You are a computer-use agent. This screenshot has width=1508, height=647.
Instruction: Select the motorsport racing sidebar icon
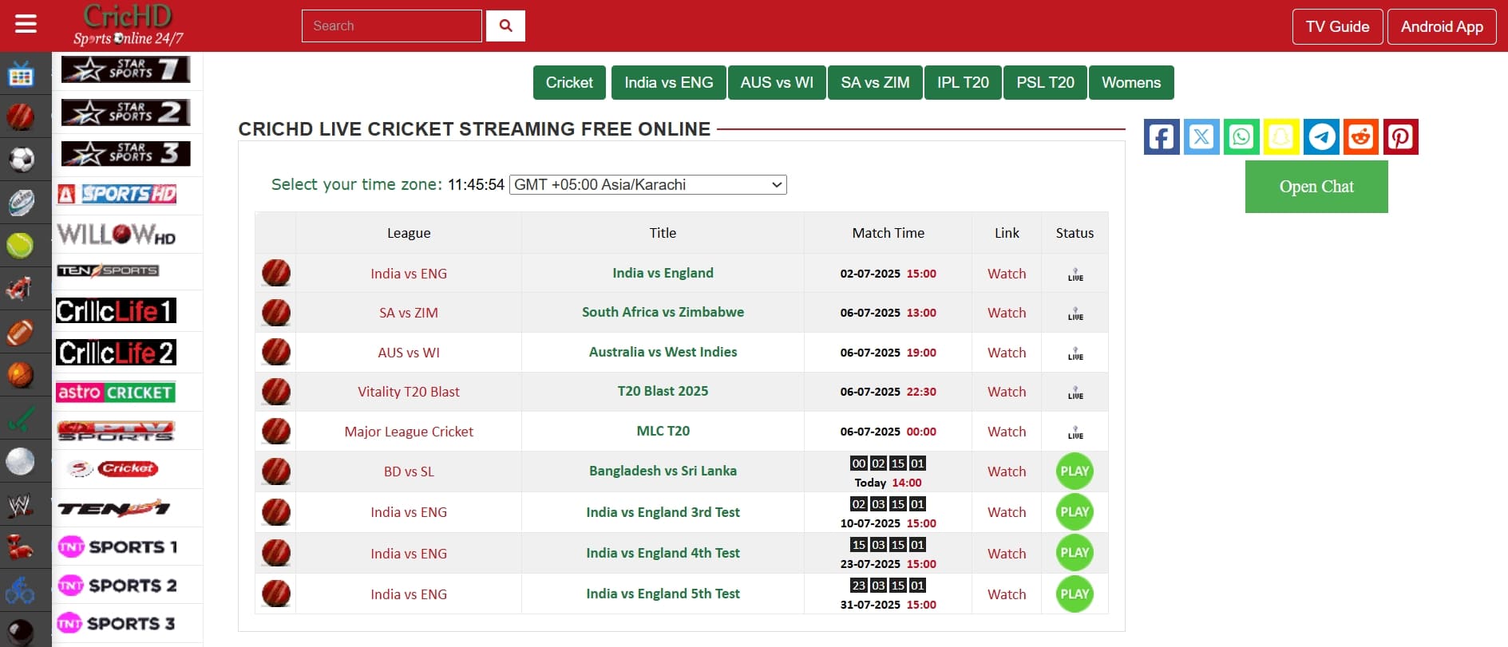21,289
